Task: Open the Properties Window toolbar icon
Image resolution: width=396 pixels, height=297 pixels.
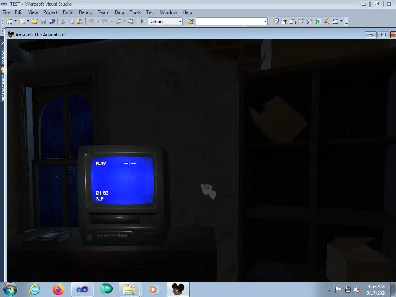Action: 284,22
